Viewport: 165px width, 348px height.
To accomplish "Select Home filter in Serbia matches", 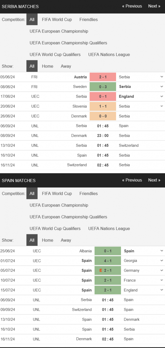I will point(47,66).
